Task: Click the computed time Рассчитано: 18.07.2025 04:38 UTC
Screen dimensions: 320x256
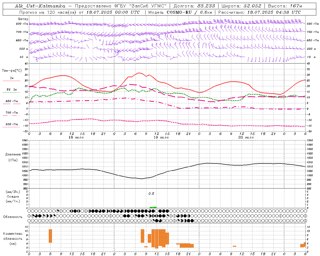Action: [259, 12]
